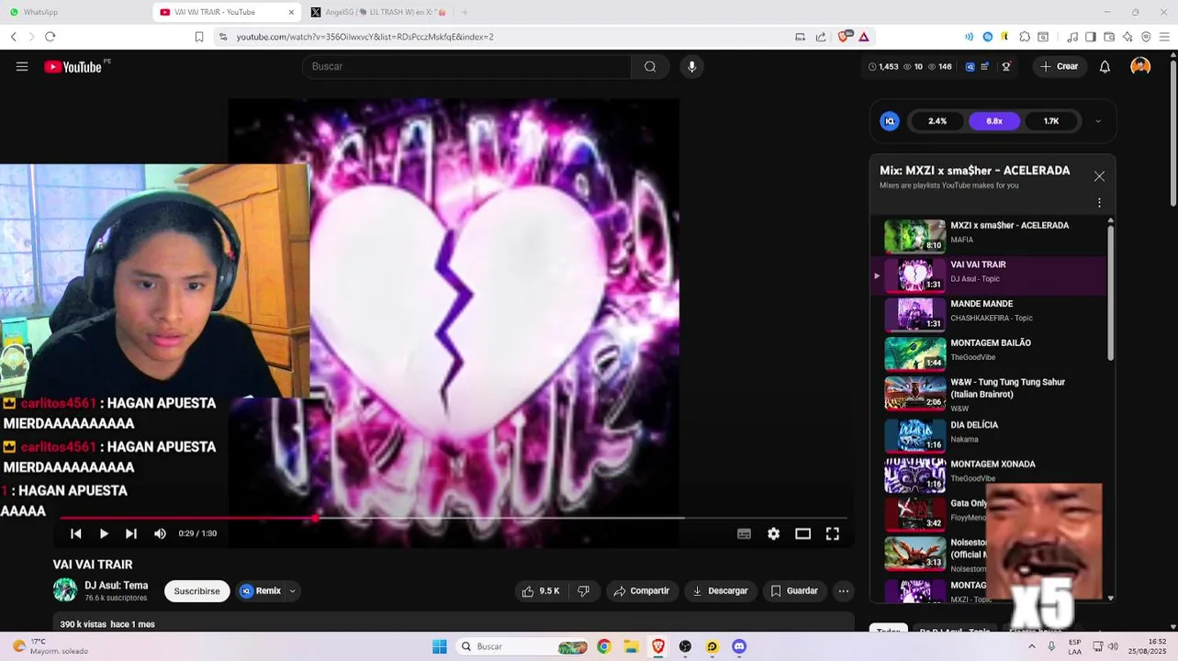Click the trophy icon in the vidIQ bar
The image size is (1178, 661).
(x=1006, y=66)
